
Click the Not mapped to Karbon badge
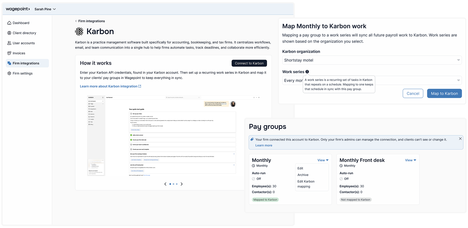click(x=356, y=200)
